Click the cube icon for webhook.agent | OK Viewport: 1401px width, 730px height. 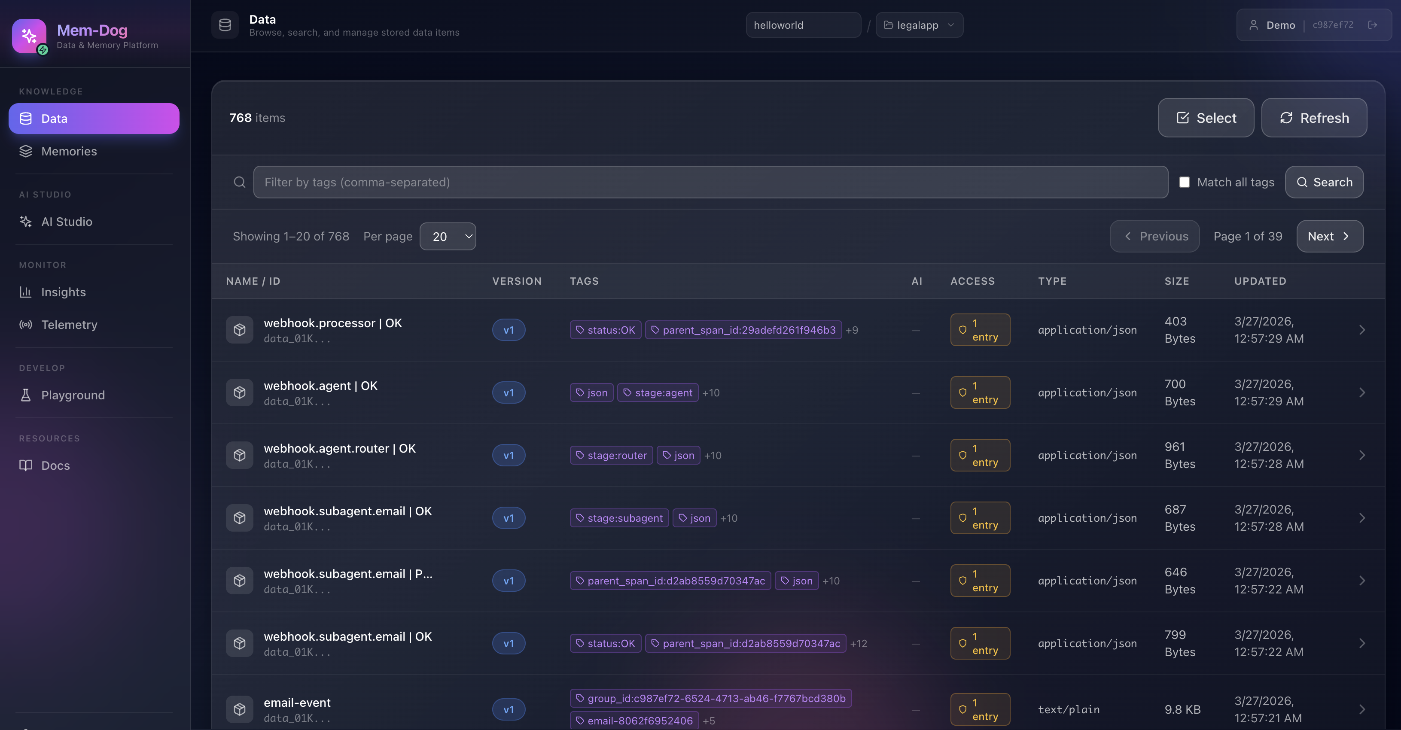[239, 392]
